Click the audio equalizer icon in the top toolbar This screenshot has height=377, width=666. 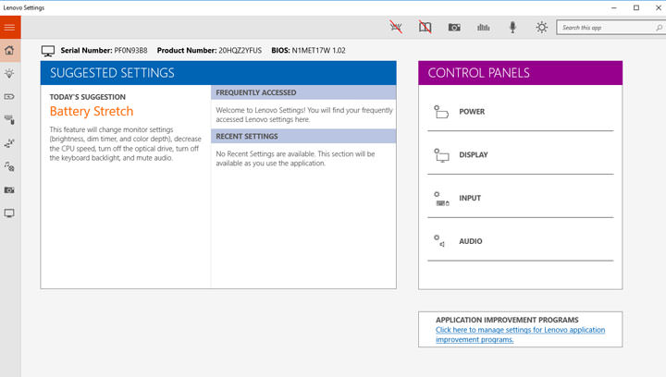[x=483, y=28]
